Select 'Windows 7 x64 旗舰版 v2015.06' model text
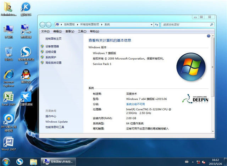Image resolution: width=227 pixels, height=166 pixels. tap(146, 99)
